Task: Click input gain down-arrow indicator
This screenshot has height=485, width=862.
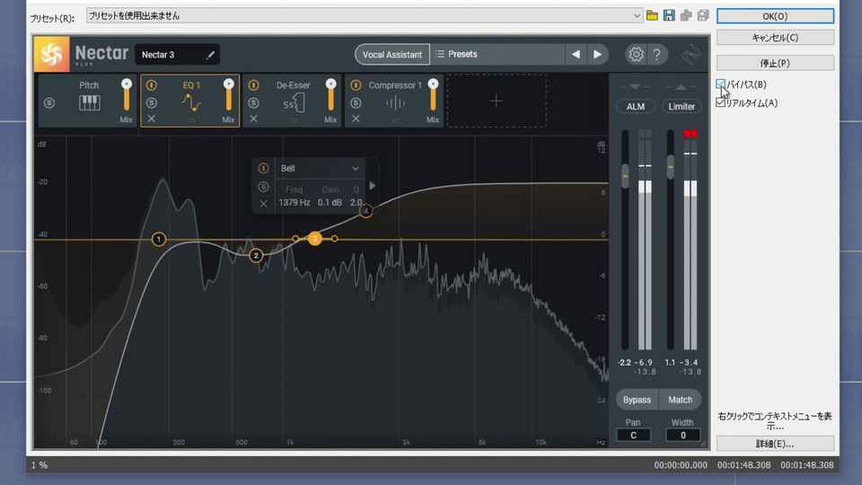Action: 635,87
